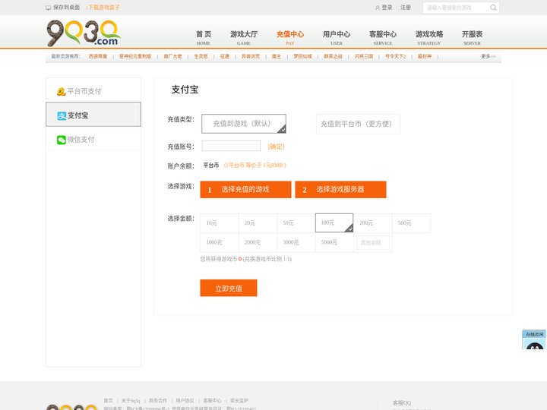
Task: Click the user icon beside 登录
Action: pos(378,8)
